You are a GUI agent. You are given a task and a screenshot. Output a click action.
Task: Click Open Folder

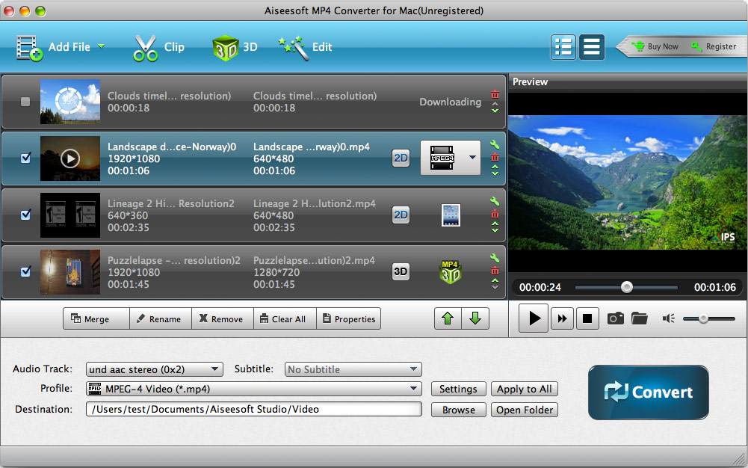coord(525,410)
